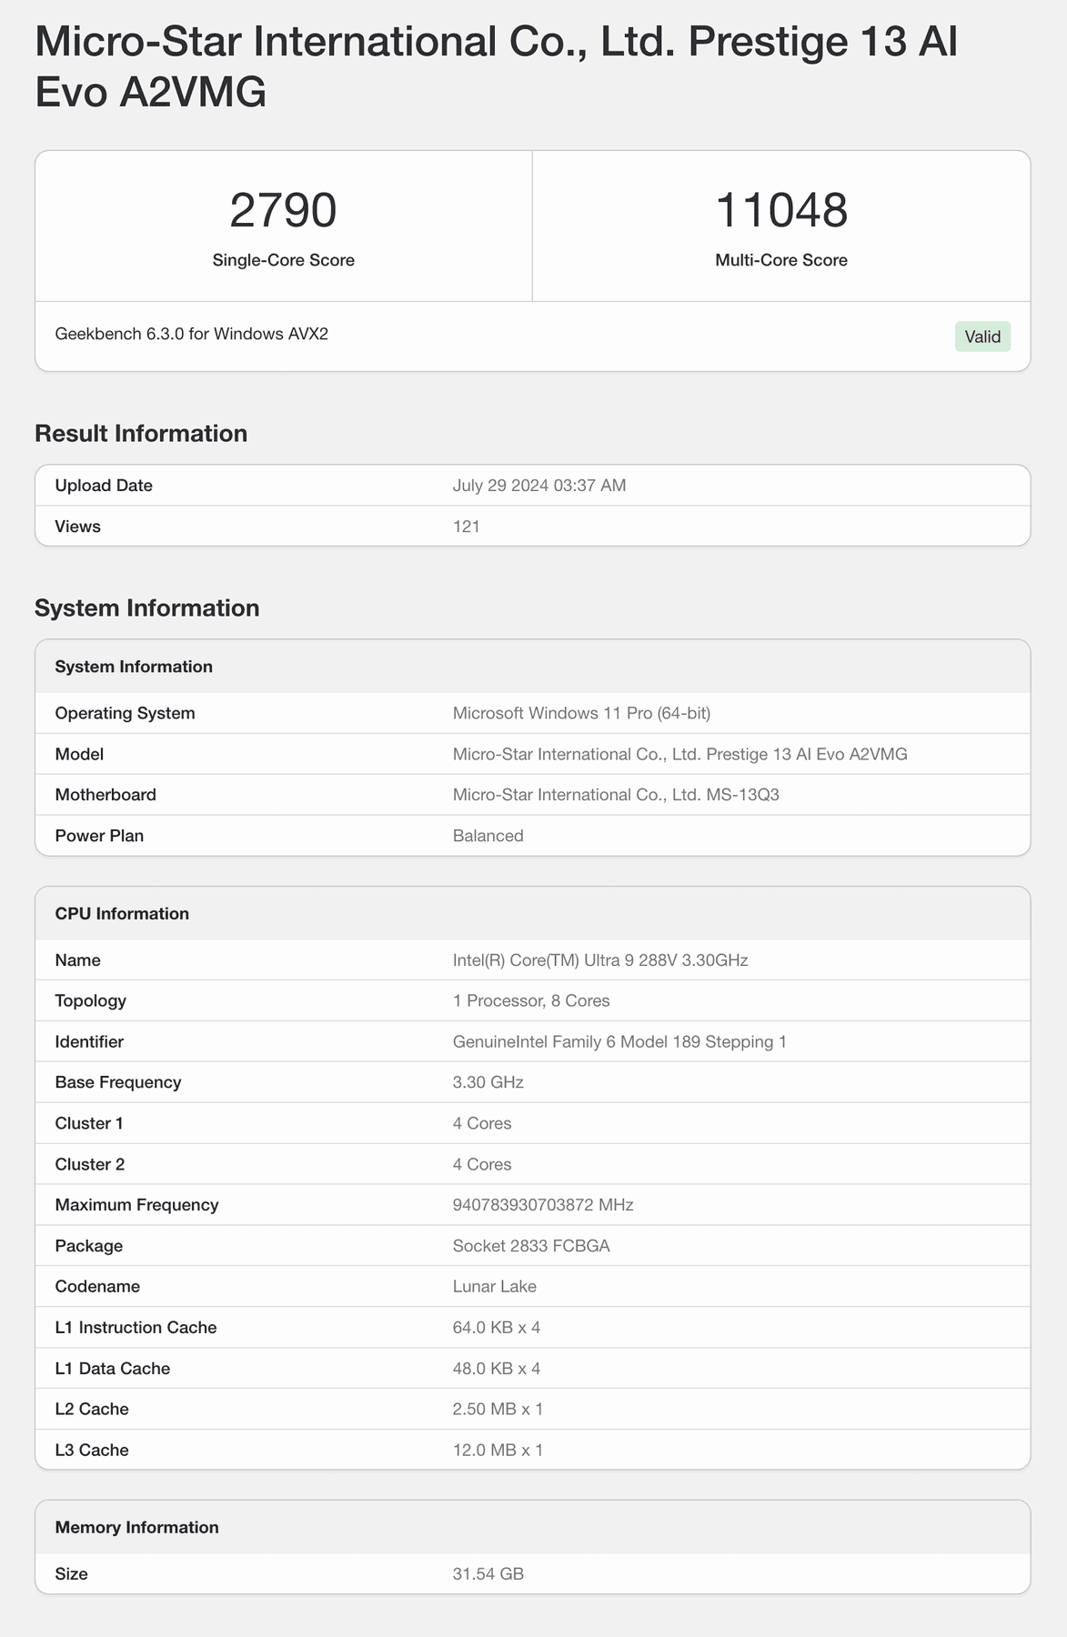Click the L3 Cache value 12.0 MB
This screenshot has height=1637, width=1067.
[x=498, y=1450]
